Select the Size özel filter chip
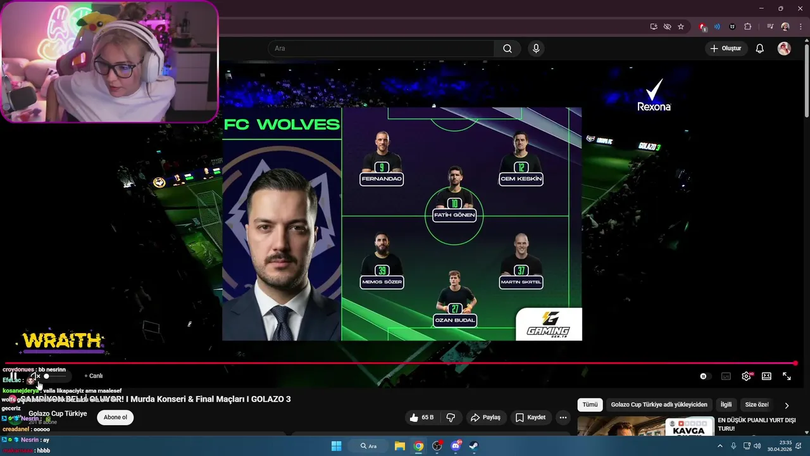This screenshot has width=810, height=456. tap(757, 405)
